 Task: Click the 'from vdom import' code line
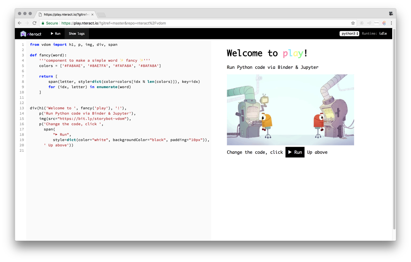[x=74, y=45]
